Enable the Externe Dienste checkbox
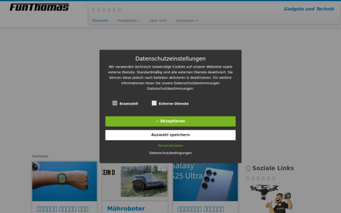Screen dimensions: 341x213 point(154,103)
